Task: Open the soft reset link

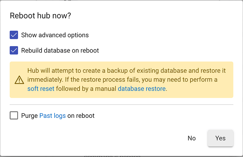Action: click(x=41, y=89)
